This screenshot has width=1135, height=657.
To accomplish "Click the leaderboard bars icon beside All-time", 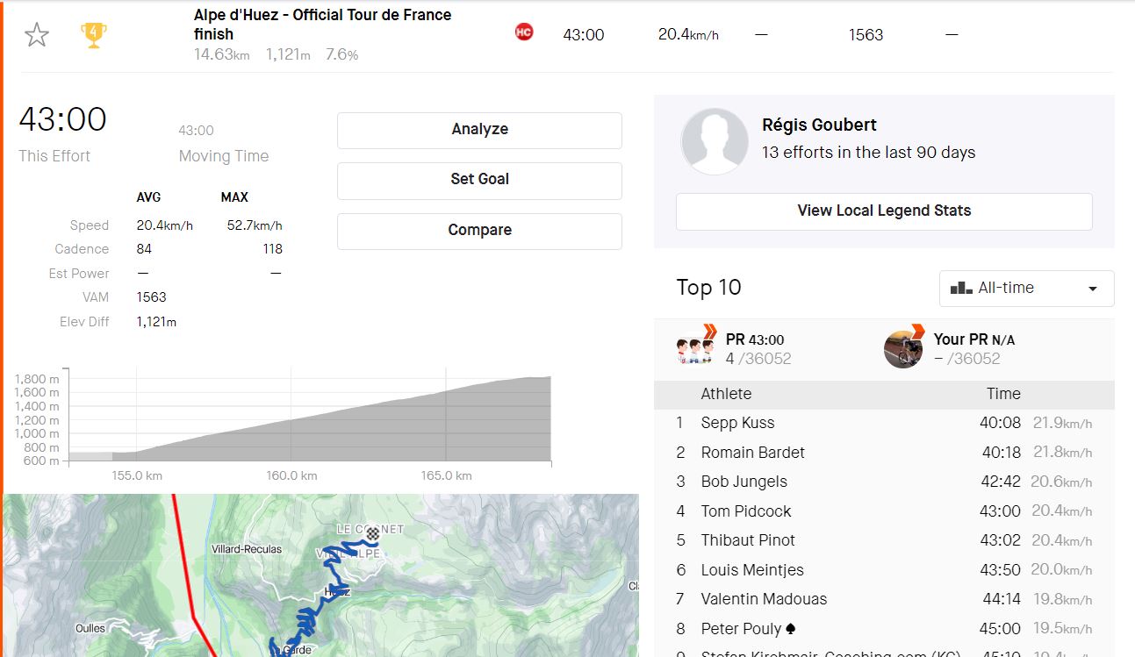I will 961,288.
